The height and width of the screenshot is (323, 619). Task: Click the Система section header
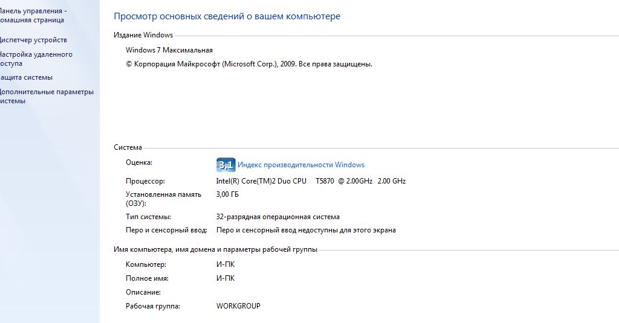[128, 147]
